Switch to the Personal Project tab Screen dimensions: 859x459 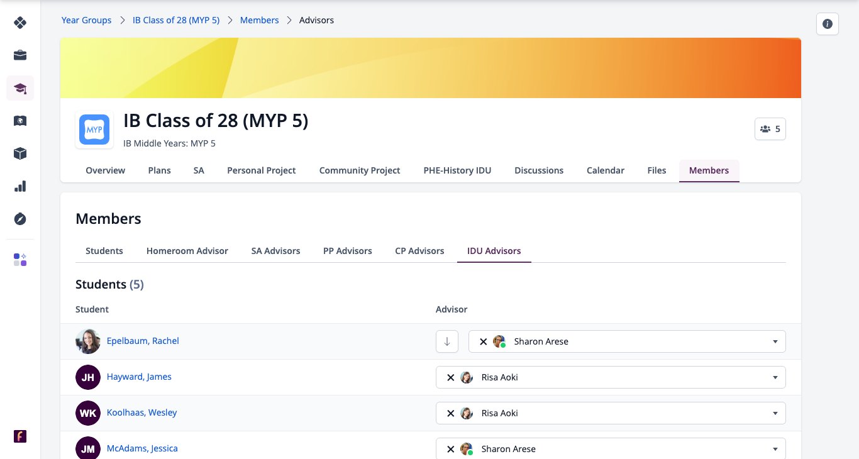(x=262, y=170)
